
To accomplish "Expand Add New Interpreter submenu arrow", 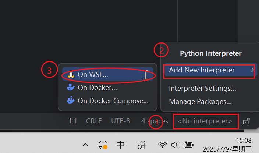I will pyautogui.click(x=252, y=70).
